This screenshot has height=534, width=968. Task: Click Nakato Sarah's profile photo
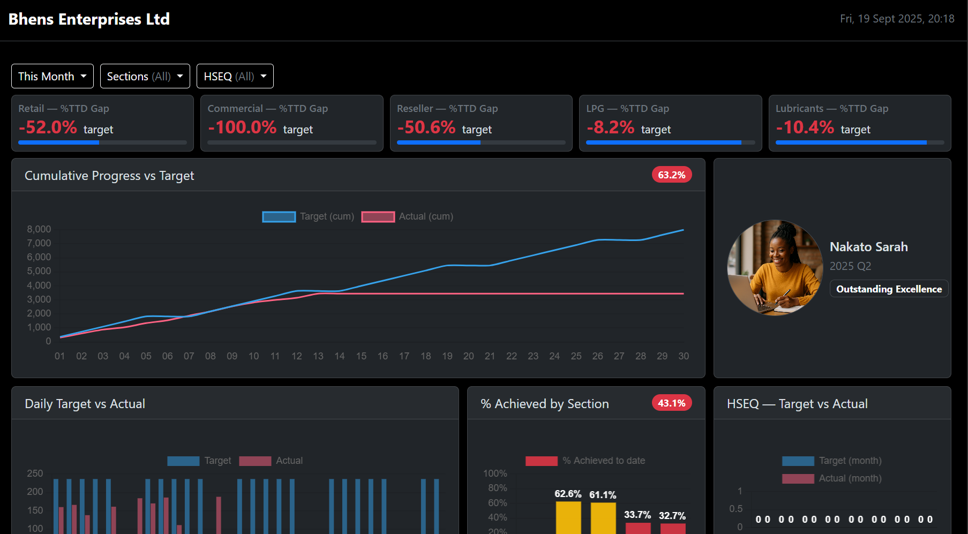(x=775, y=267)
